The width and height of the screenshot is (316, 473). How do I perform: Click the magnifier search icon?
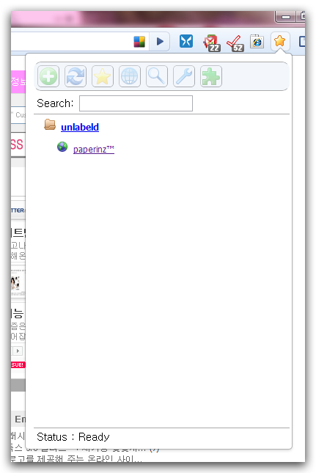point(157,76)
